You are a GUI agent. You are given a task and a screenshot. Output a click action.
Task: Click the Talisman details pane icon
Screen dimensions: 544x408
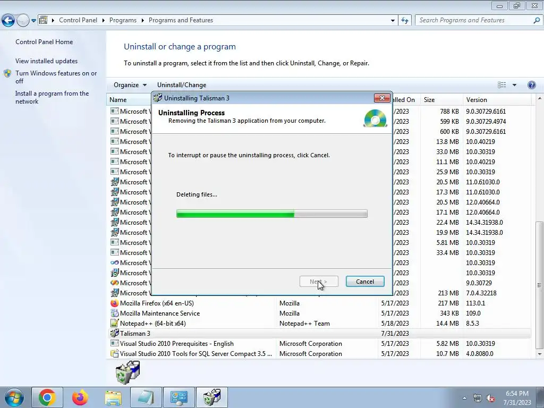(x=127, y=372)
